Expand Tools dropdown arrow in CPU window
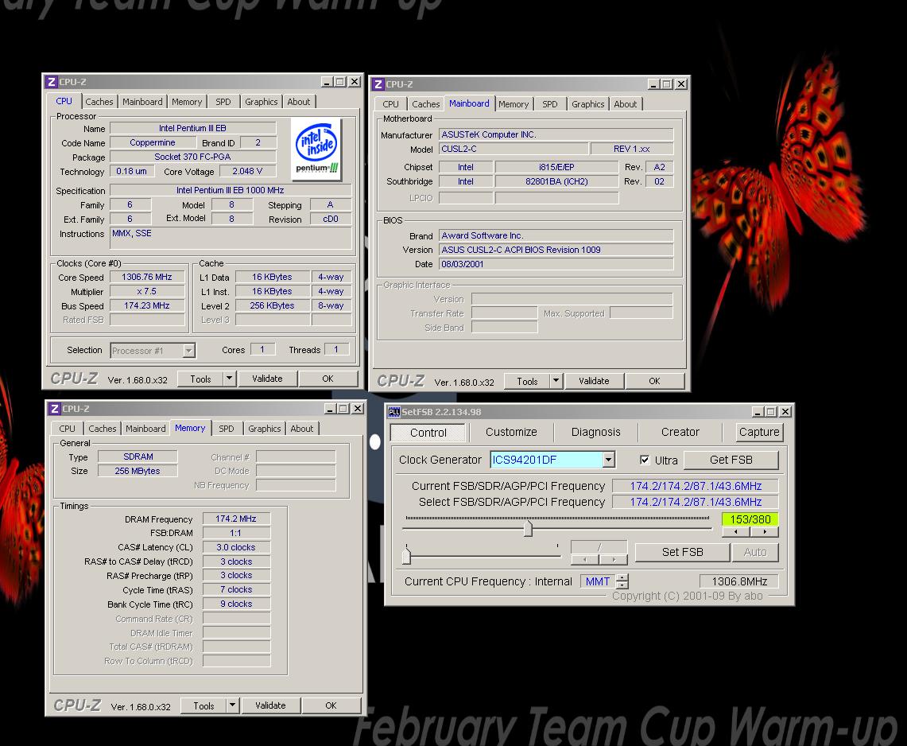The image size is (907, 746). click(x=230, y=379)
